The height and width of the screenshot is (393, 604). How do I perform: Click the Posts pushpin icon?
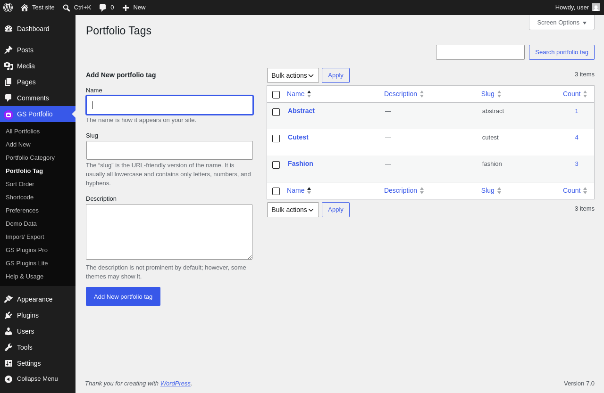[x=8, y=50]
